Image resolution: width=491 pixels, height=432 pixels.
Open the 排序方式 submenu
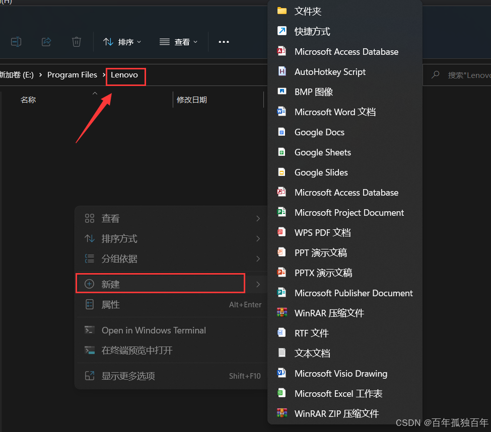coord(172,239)
